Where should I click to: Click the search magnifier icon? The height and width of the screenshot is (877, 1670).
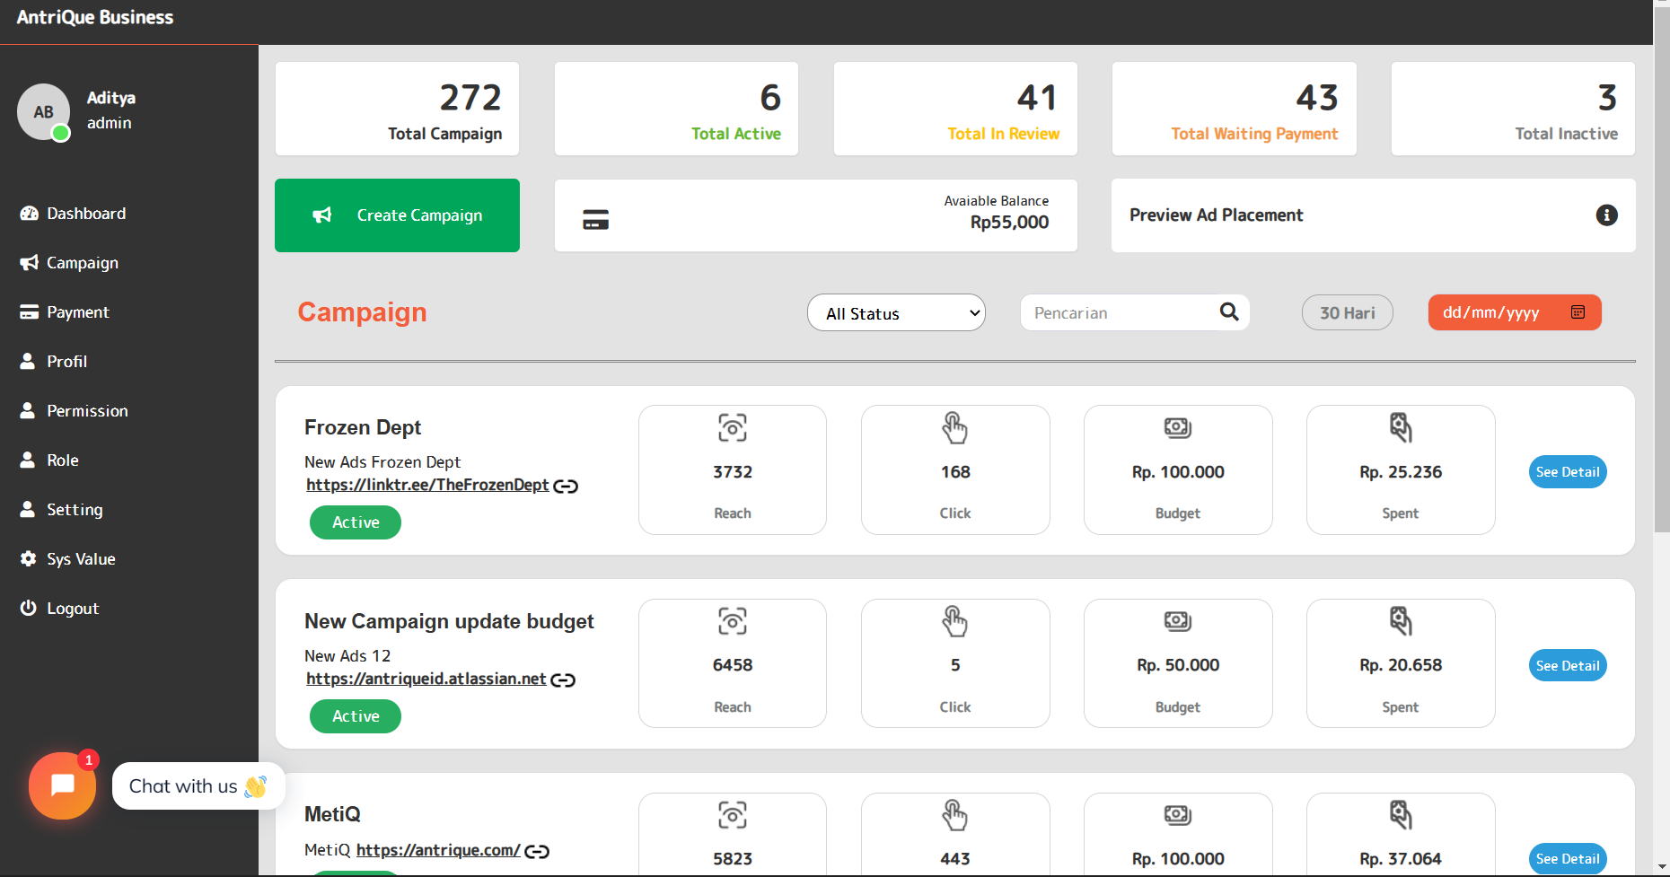tap(1229, 312)
